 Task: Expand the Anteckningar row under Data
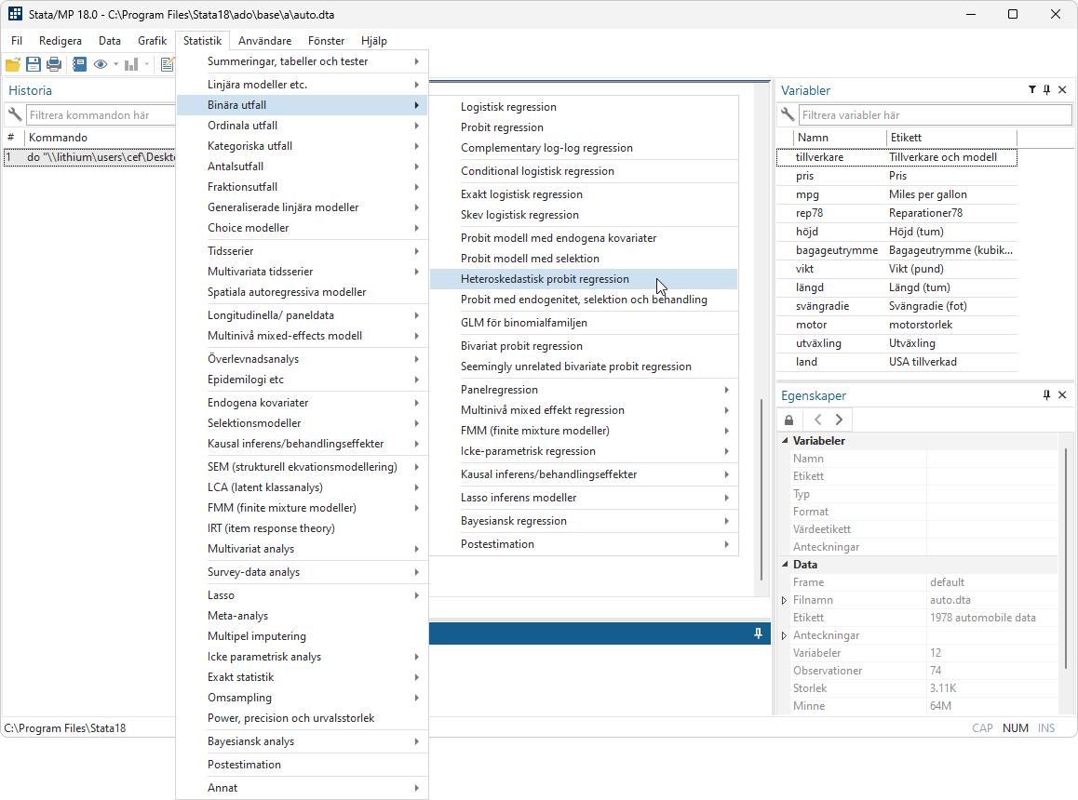[x=785, y=635]
